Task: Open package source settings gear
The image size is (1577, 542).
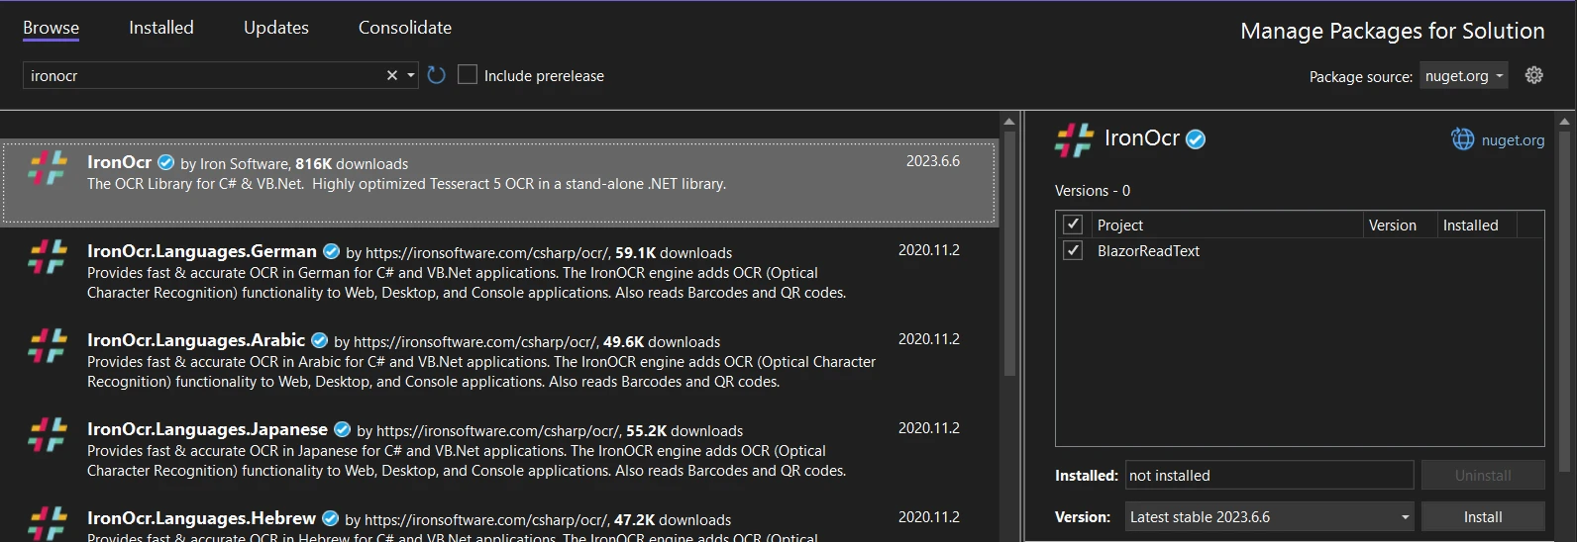Action: [1533, 75]
